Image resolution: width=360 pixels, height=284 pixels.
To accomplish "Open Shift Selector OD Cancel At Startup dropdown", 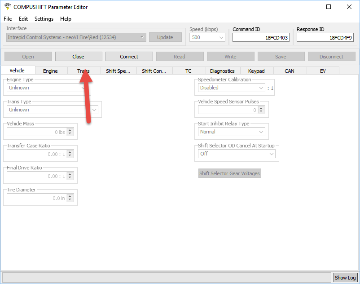I will [x=237, y=154].
